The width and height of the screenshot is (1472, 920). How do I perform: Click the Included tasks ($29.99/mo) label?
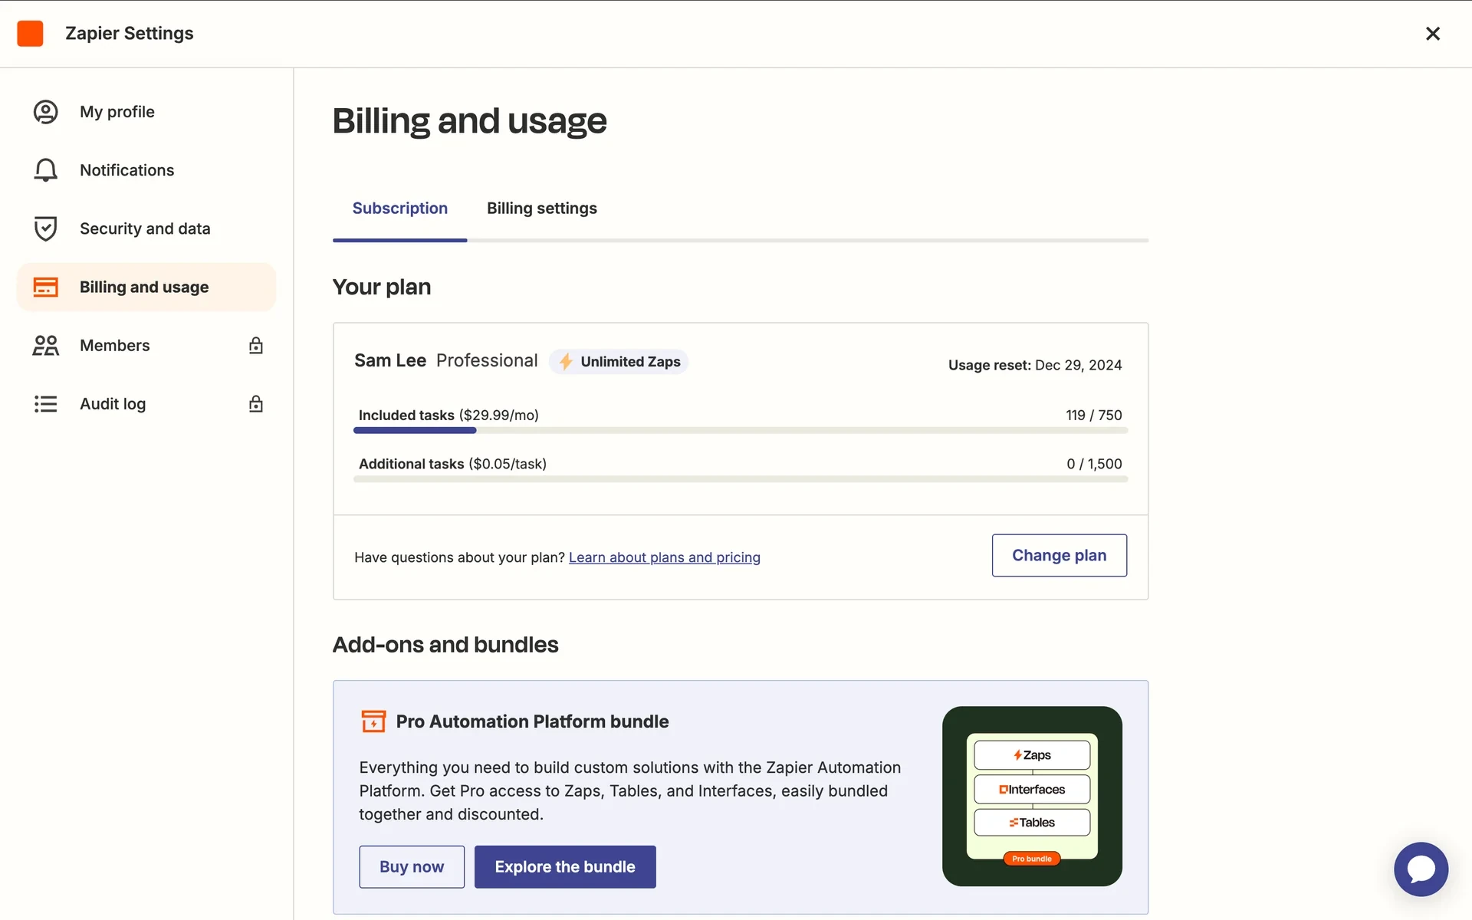pos(449,415)
